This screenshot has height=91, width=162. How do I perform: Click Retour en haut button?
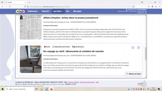(x=133, y=74)
